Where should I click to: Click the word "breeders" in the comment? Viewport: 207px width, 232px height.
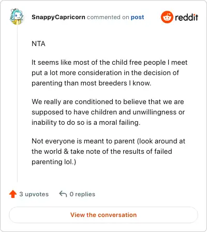[x=113, y=83]
